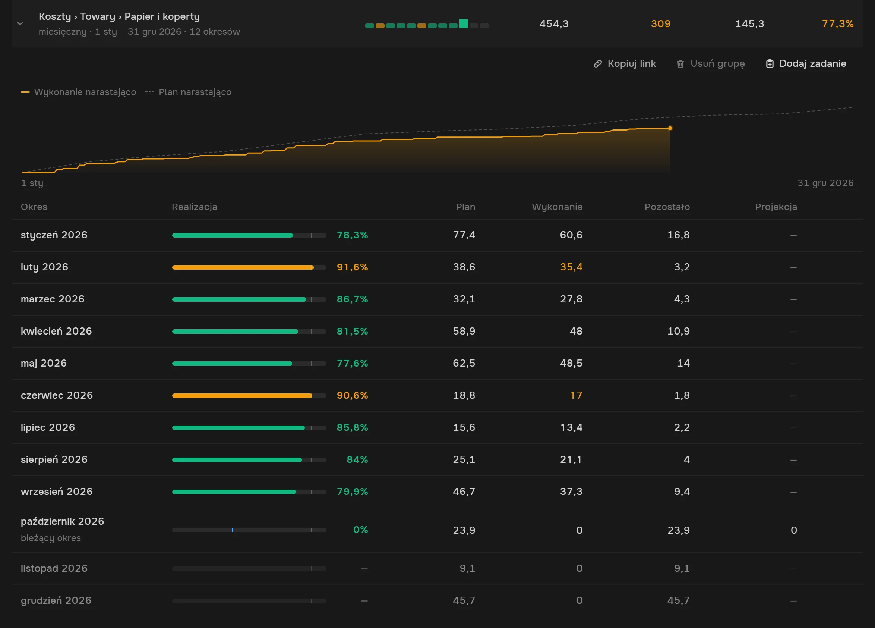Screen dimensions: 875x628
Task: Select the październik 2026 current period row
Action: pos(437,530)
